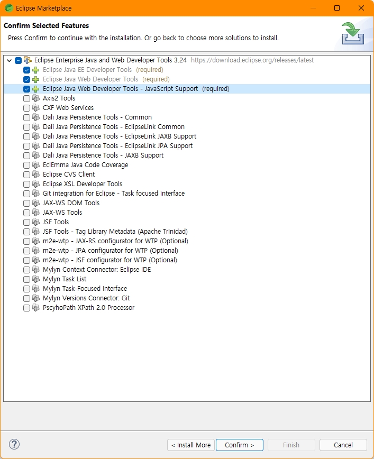Go back with the Install More button
The height and width of the screenshot is (459, 374).
coord(191,445)
